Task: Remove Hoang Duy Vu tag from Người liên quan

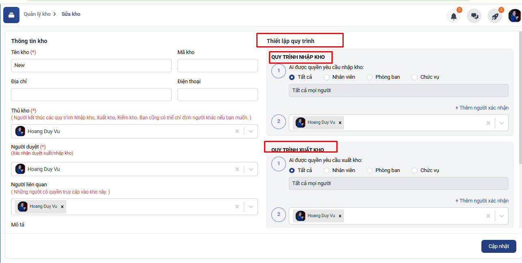Action: pyautogui.click(x=62, y=207)
